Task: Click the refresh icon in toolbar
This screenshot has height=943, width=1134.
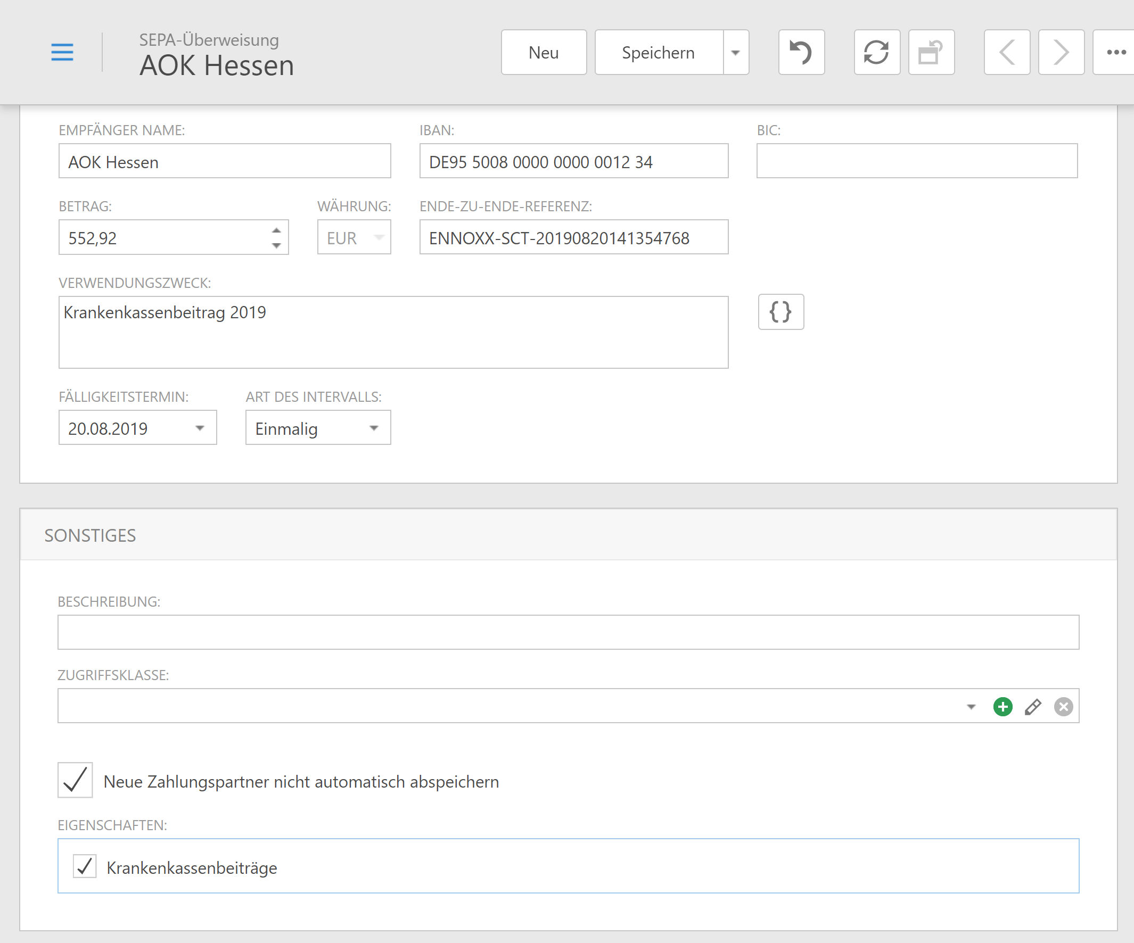Action: click(x=876, y=52)
